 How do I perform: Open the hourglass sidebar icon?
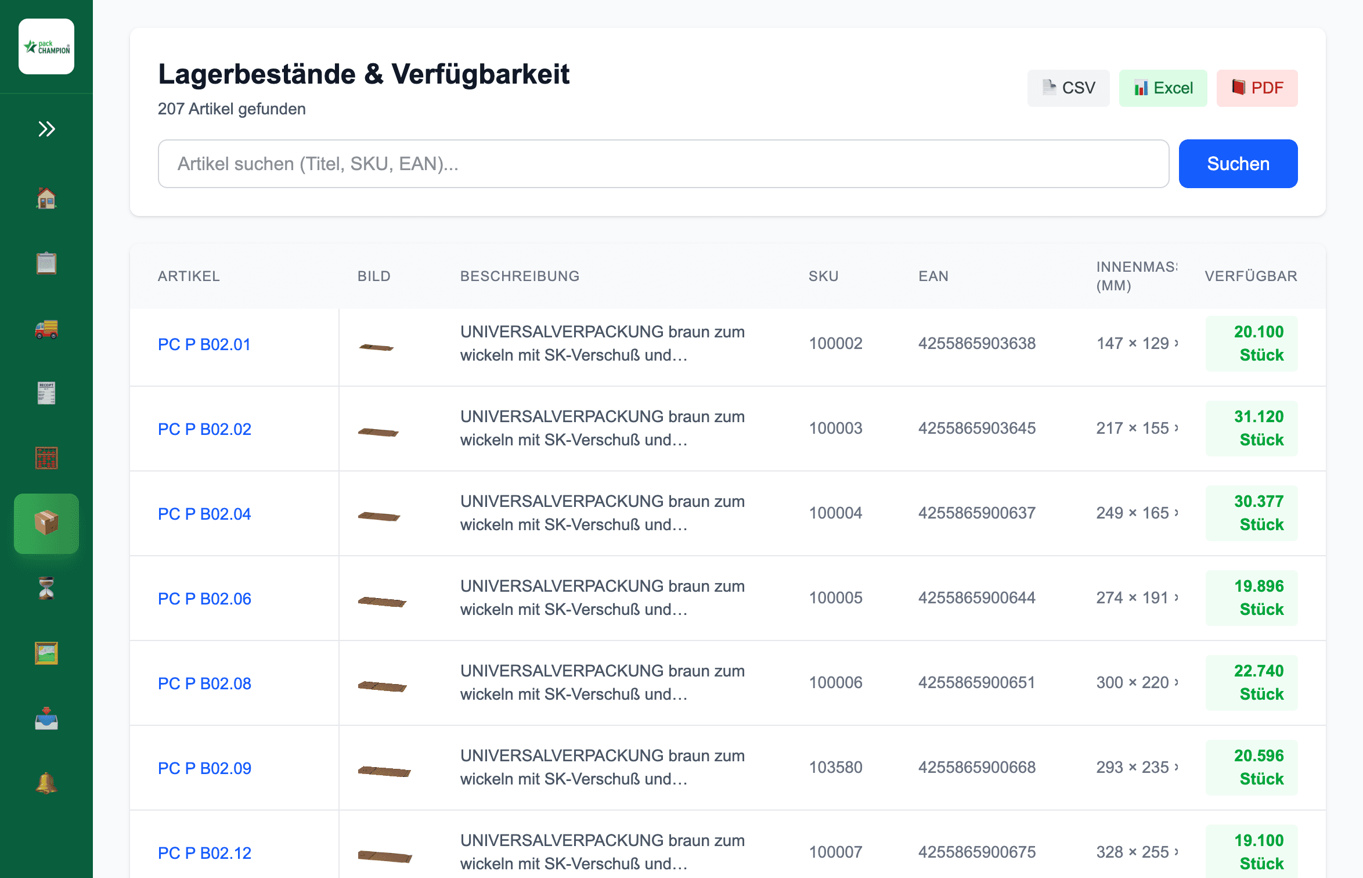click(46, 588)
